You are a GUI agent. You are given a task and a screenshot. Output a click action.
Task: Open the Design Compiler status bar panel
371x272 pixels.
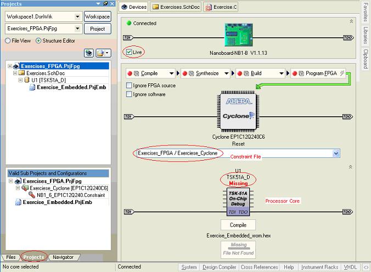[220, 267]
